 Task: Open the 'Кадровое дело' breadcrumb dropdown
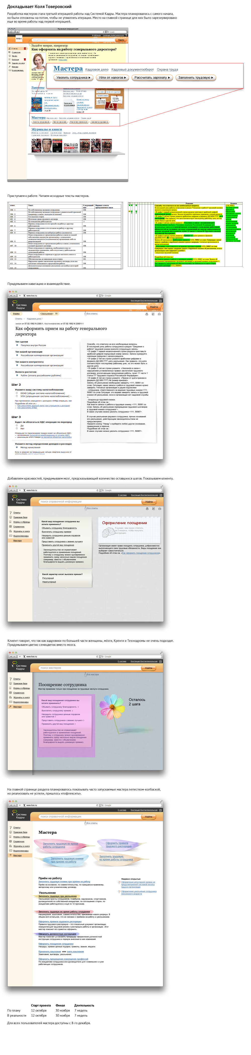[x=34, y=319]
